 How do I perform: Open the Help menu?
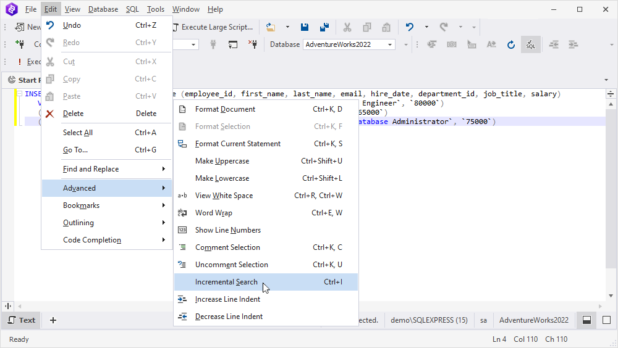coord(215,9)
